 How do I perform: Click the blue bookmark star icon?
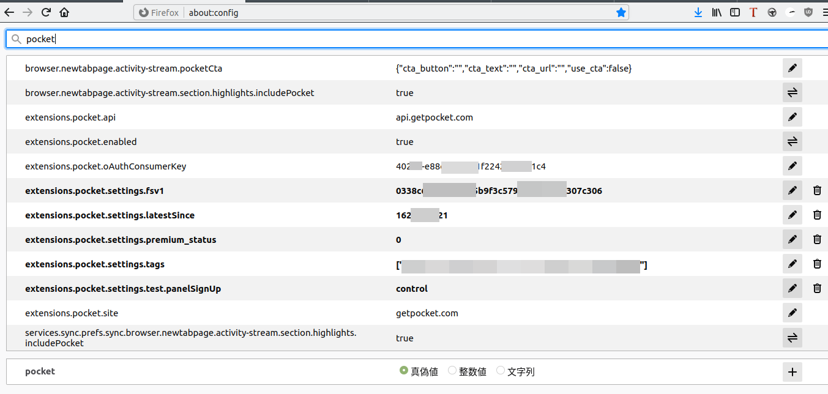click(621, 12)
